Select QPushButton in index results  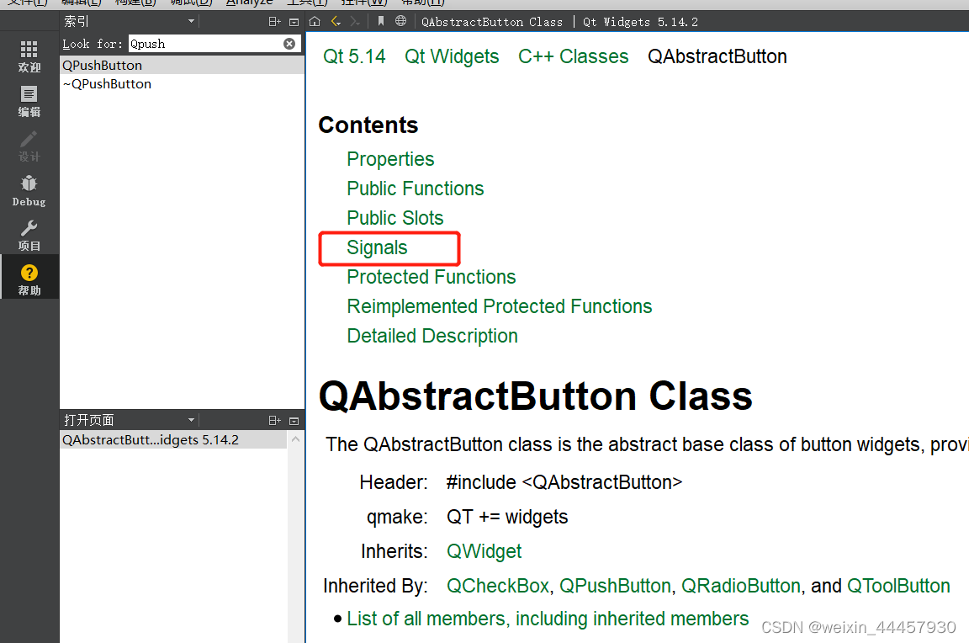coord(103,66)
